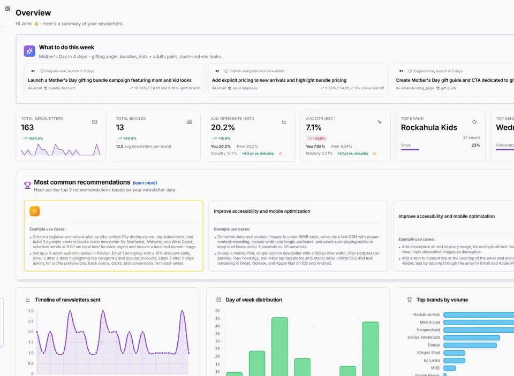The width and height of the screenshot is (514, 376).
Task: Click the 7.1% average CTR value
Action: tap(314, 127)
